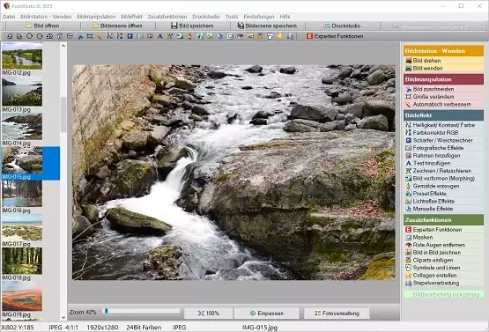This screenshot has height=332, width=489.
Task: Open the Einstellungen menu
Action: tap(258, 17)
